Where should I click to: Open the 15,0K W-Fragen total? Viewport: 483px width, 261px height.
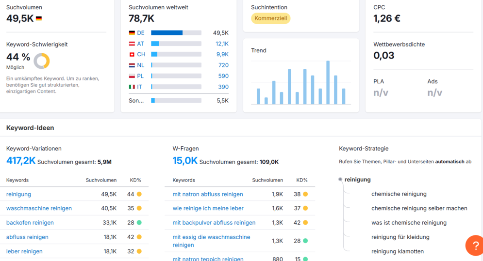point(185,160)
